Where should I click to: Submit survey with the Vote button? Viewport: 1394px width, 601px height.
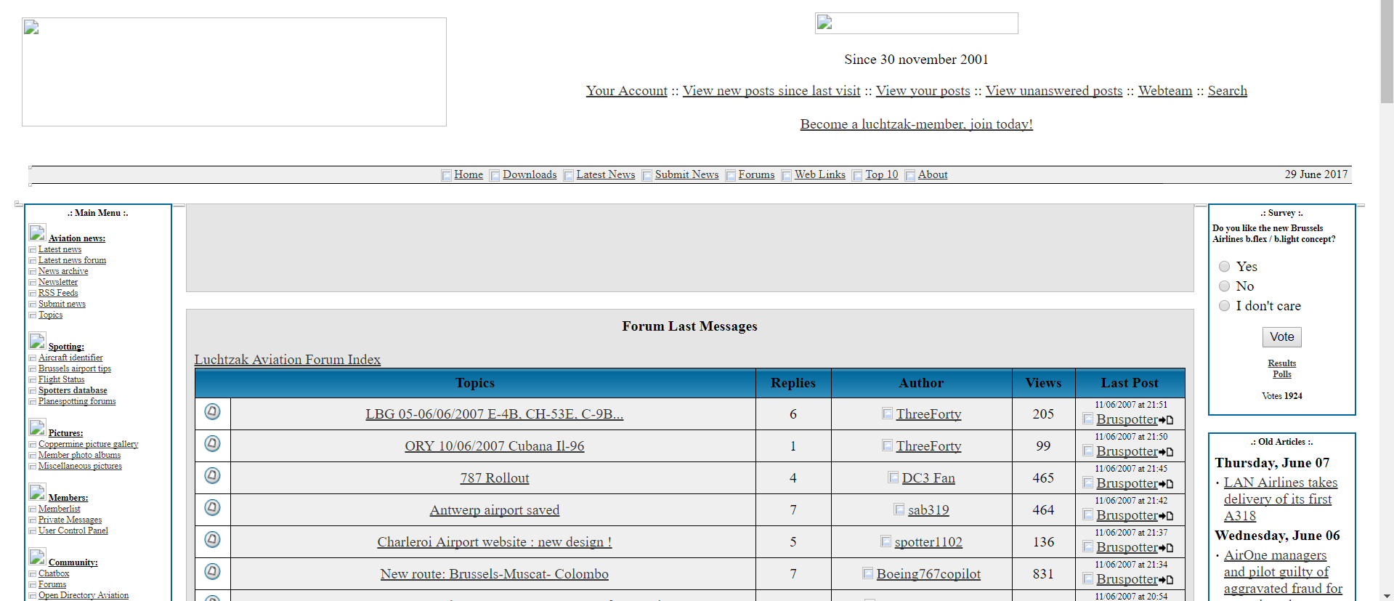(x=1281, y=337)
